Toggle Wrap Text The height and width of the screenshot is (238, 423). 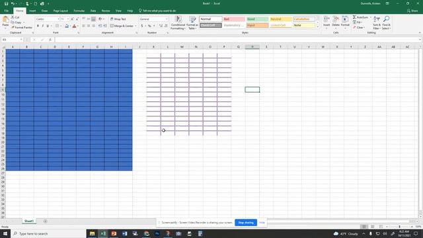(118, 19)
